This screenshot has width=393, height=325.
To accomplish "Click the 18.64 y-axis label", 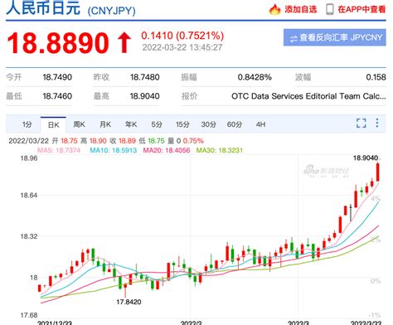I will tap(29, 196).
